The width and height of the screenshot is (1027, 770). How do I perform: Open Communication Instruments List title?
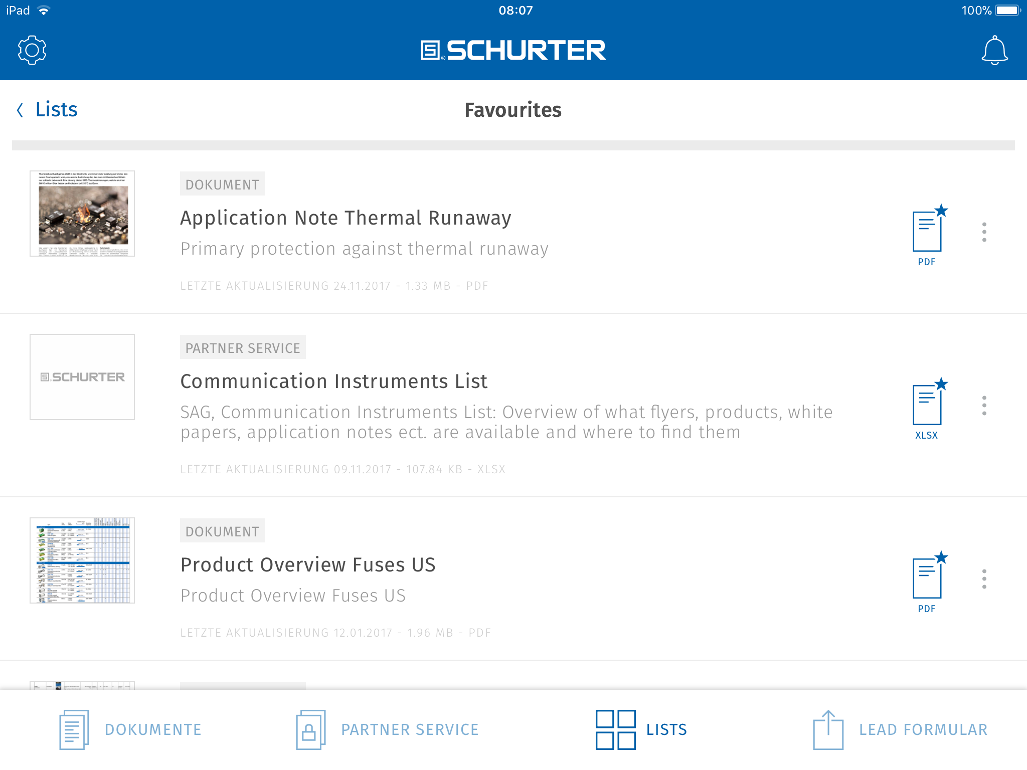(333, 381)
